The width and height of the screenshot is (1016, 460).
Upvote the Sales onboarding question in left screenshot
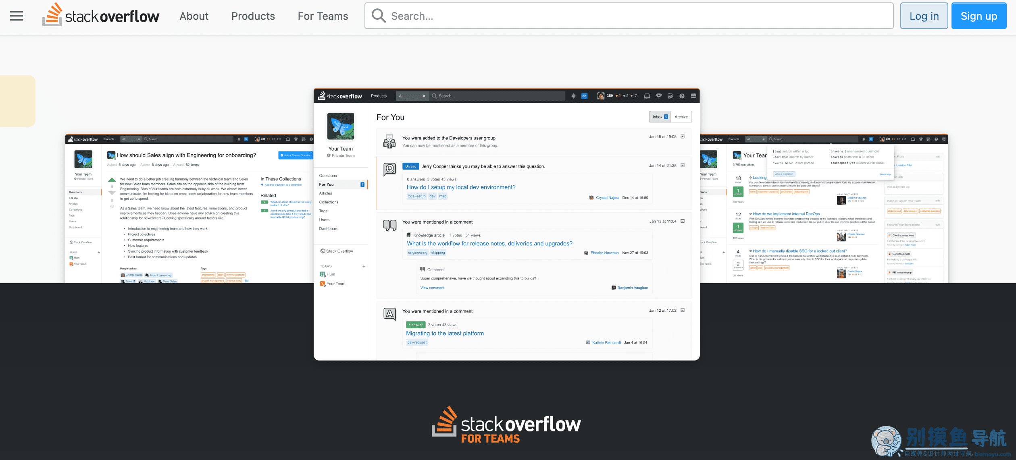pyautogui.click(x=112, y=180)
